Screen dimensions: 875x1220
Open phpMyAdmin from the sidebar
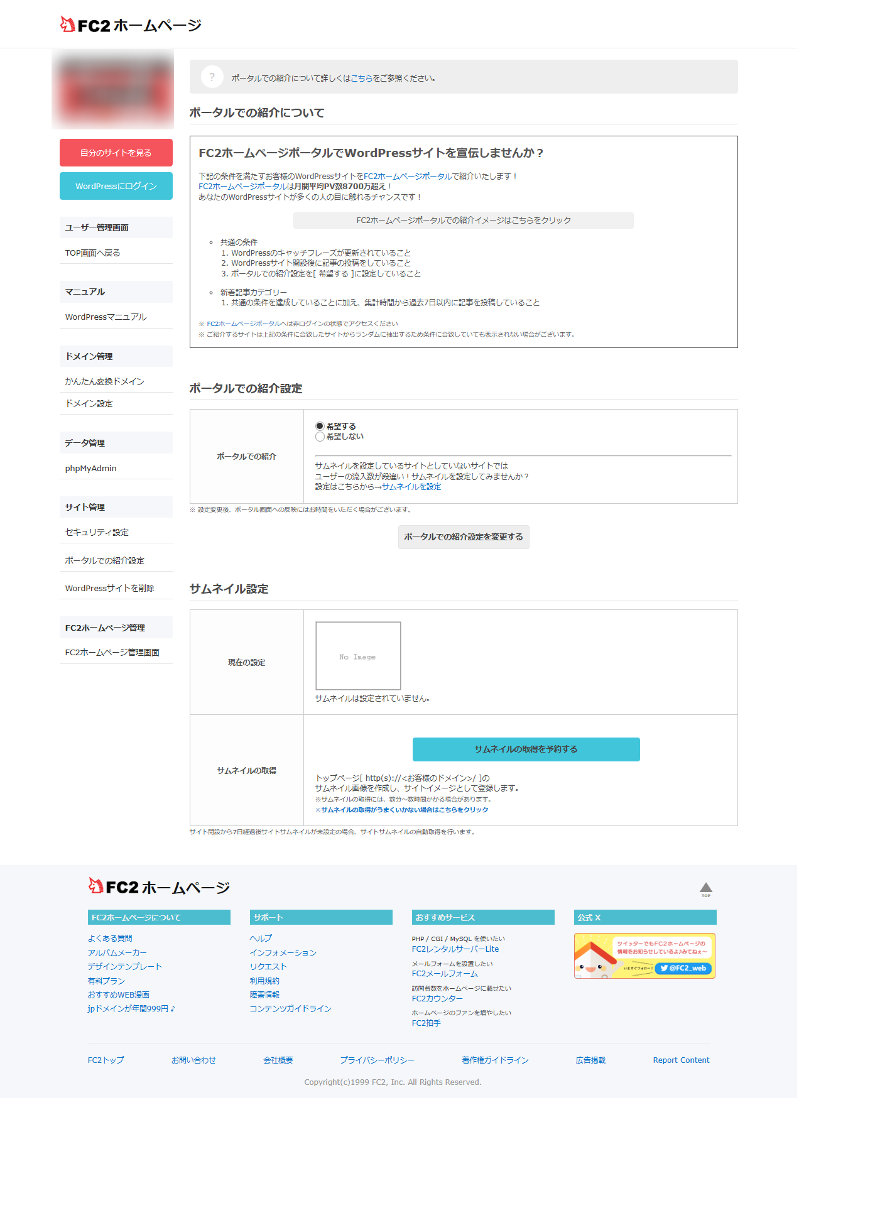pyautogui.click(x=90, y=468)
